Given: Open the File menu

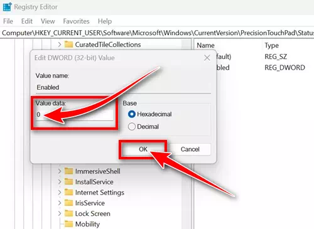Looking at the screenshot, I should [x=8, y=21].
